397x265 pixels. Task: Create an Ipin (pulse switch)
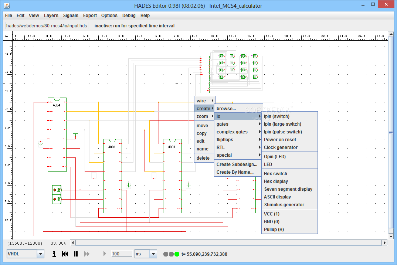[289, 132]
